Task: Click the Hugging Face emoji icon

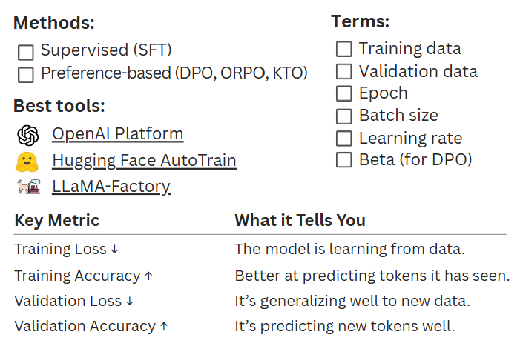Action: (x=27, y=161)
